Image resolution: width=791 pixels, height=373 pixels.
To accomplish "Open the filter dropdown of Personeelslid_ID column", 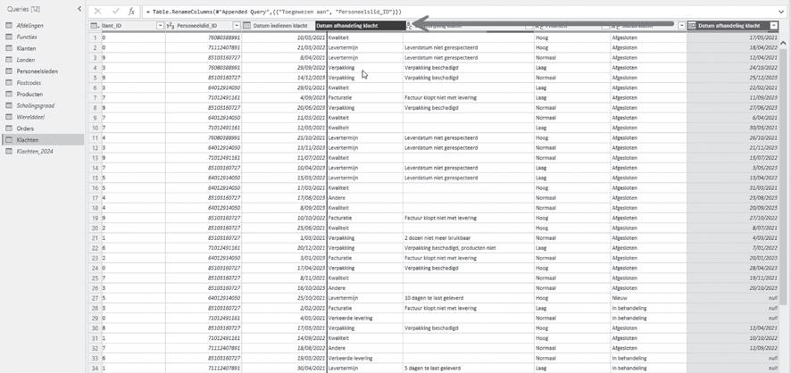I will pyautogui.click(x=236, y=25).
